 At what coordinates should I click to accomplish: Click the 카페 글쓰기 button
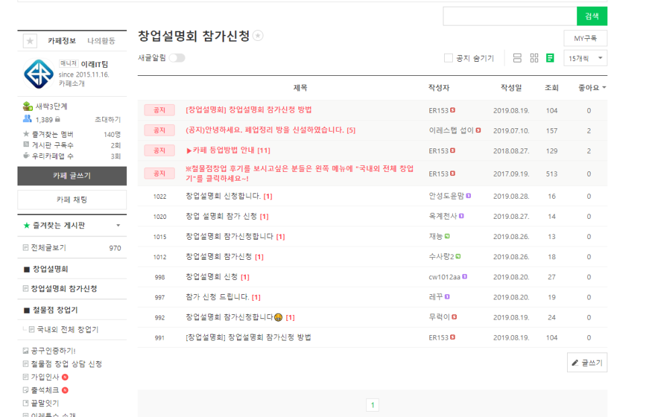[x=72, y=176]
